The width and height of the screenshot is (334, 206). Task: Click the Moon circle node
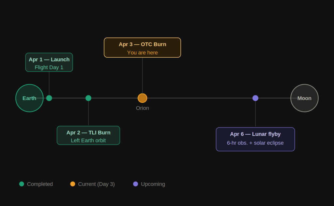[x=304, y=98]
